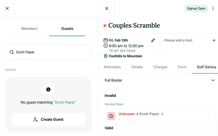Click the orange event color swatch
Viewport: 218px width, 136px height.
[105, 26]
